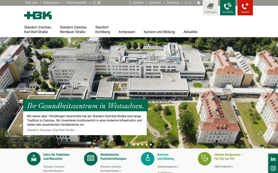Show previous slide with left arrow
Viewport: 278px width, 173px height.
point(6,89)
